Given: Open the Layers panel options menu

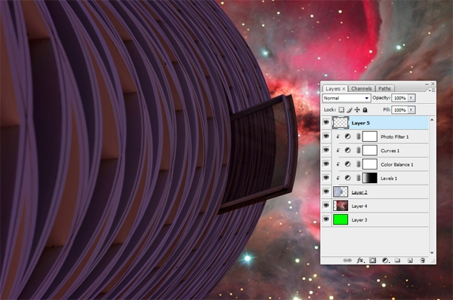Looking at the screenshot, I should pos(432,90).
